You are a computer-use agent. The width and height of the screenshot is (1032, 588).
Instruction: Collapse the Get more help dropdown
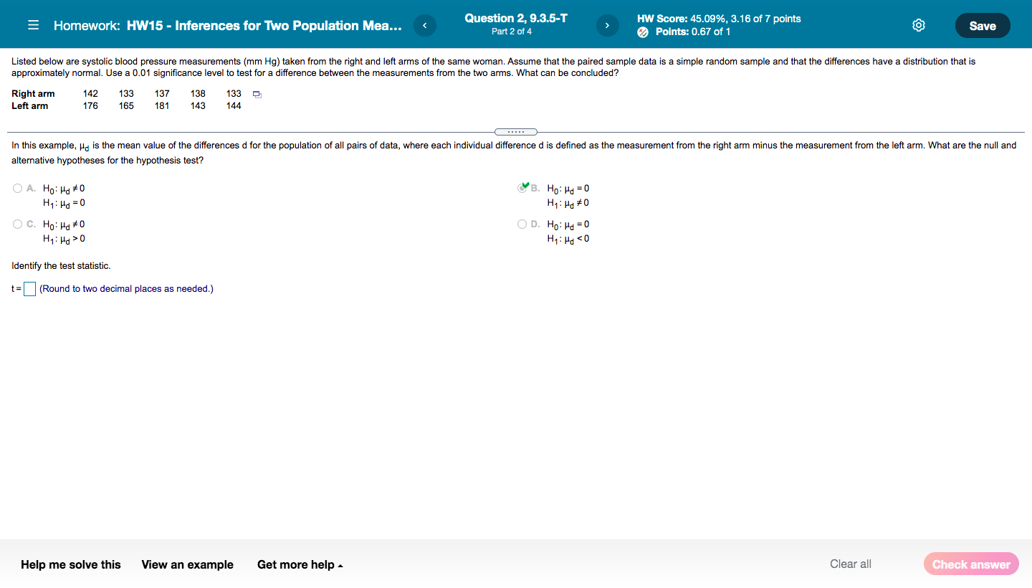click(x=300, y=564)
